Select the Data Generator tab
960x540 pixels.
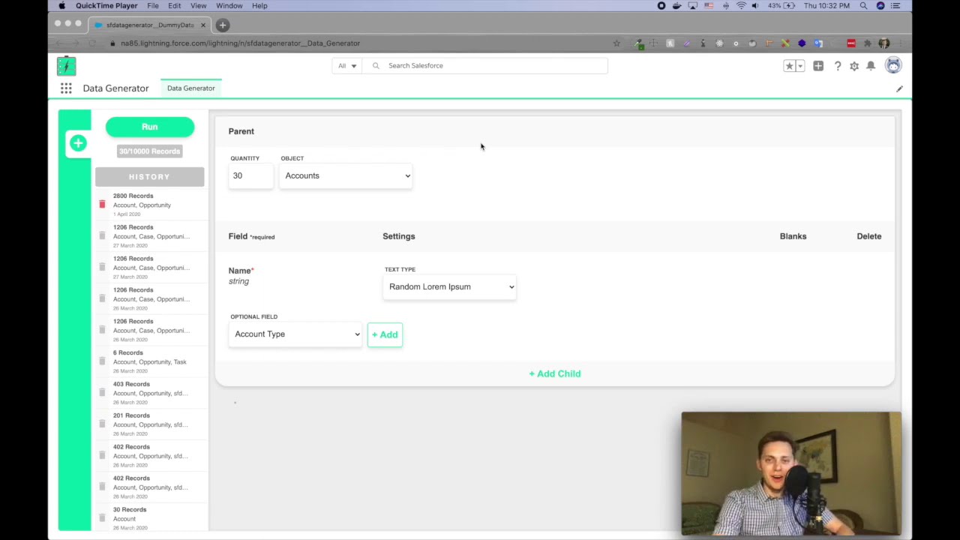tap(191, 88)
